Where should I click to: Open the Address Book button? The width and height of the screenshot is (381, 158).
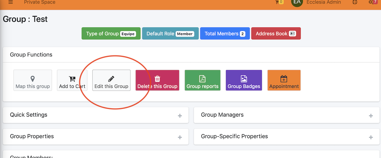pos(276,34)
